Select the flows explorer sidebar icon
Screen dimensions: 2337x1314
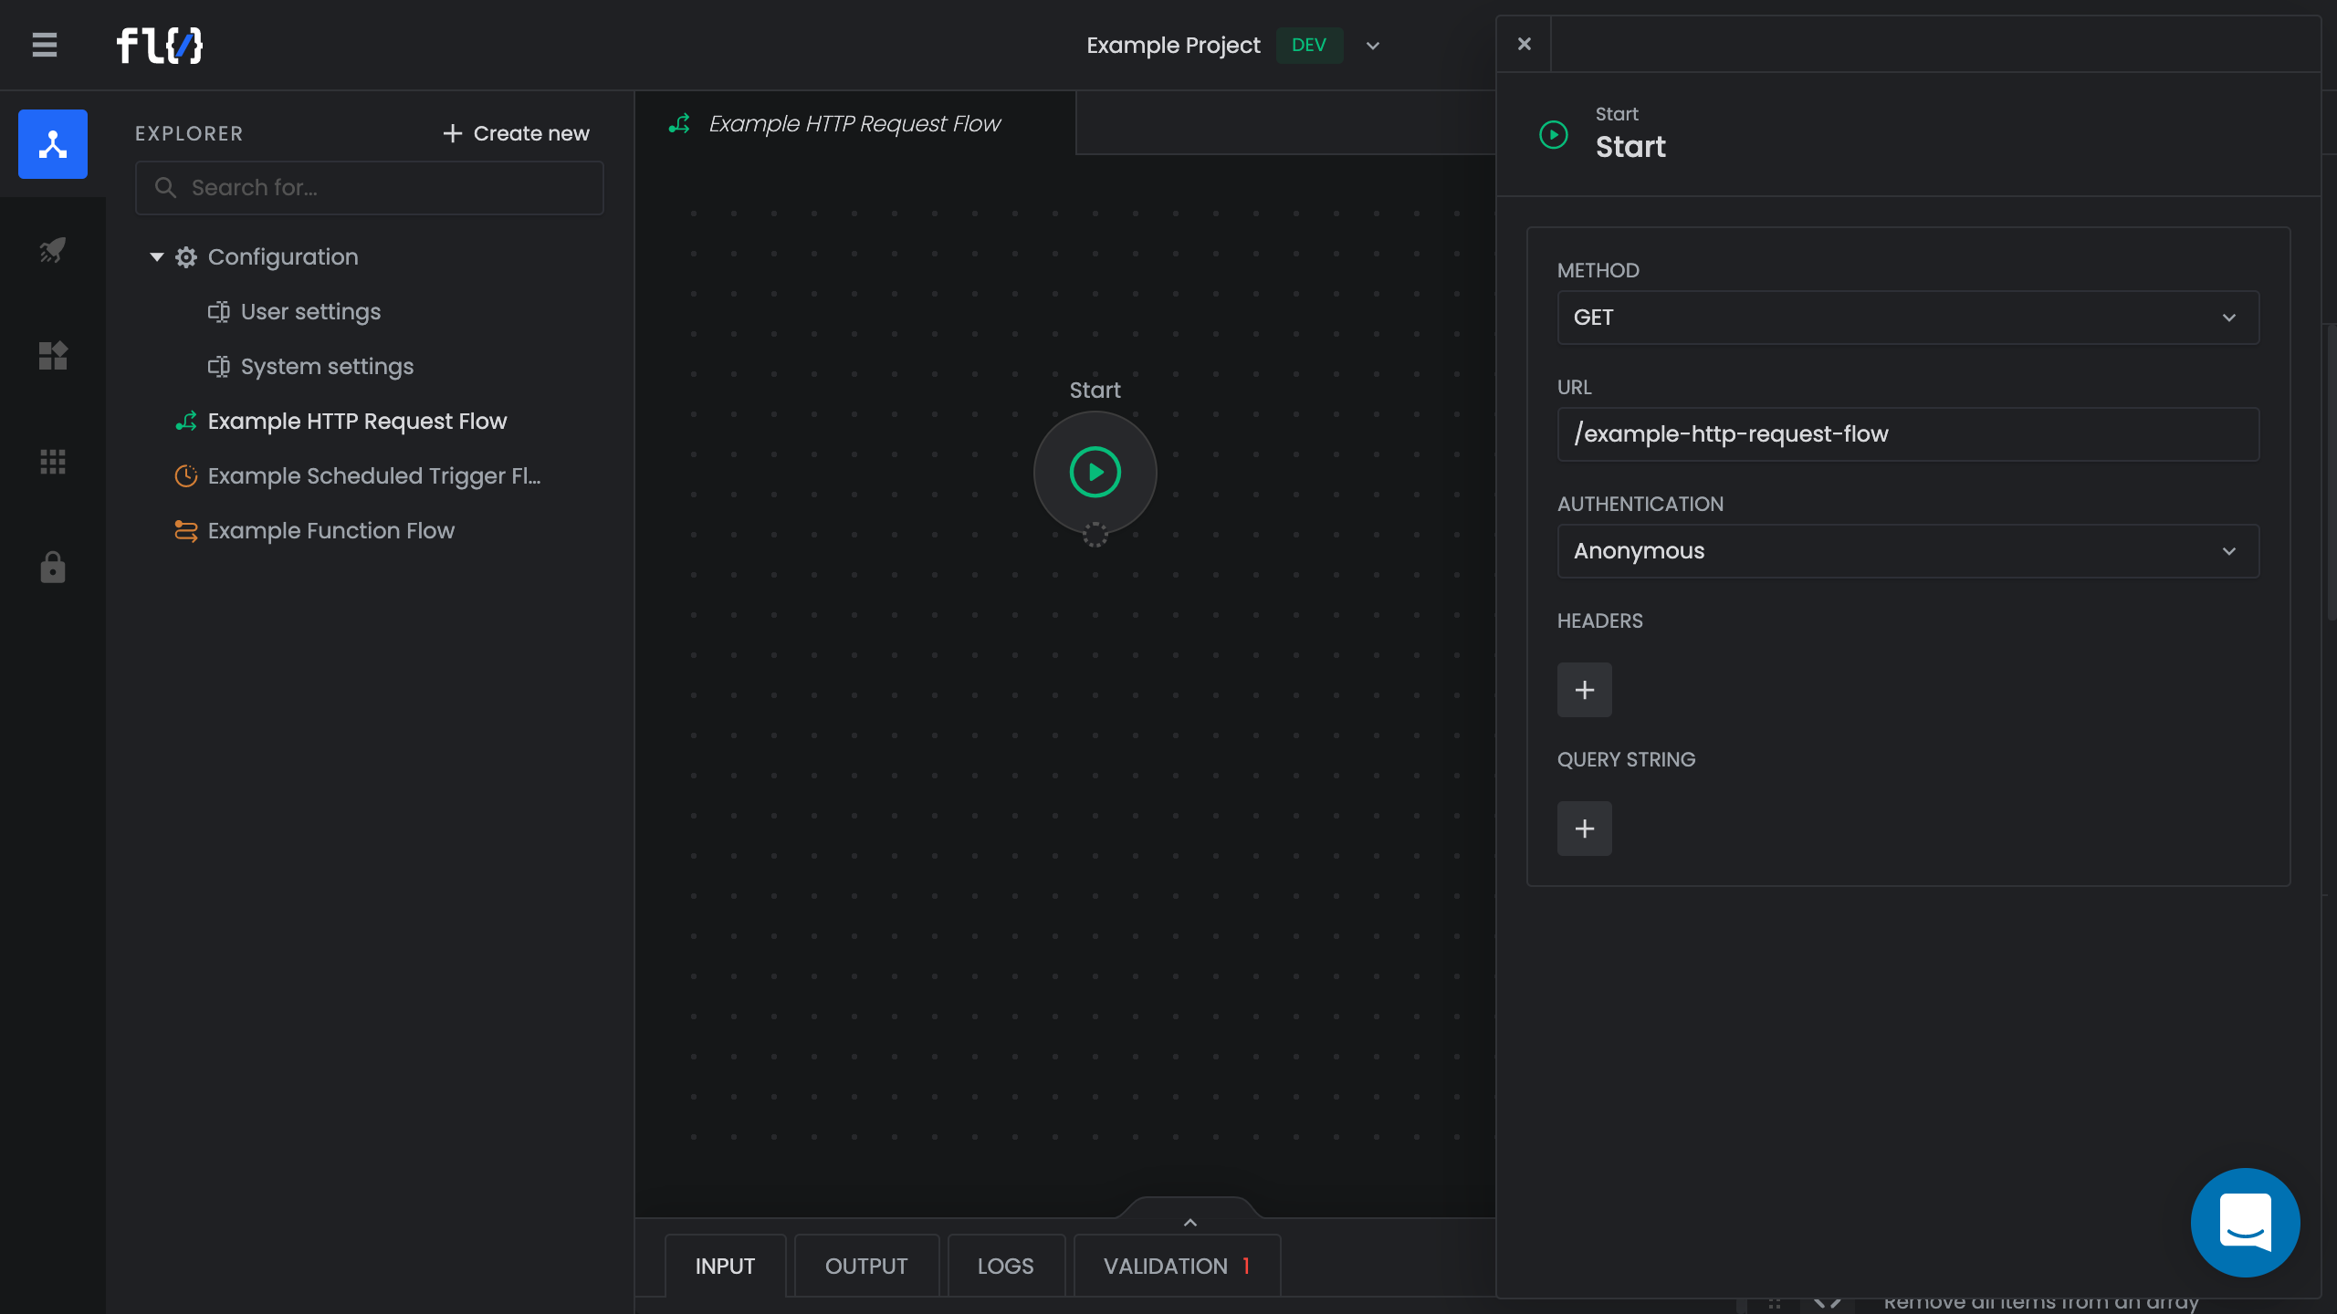point(53,144)
